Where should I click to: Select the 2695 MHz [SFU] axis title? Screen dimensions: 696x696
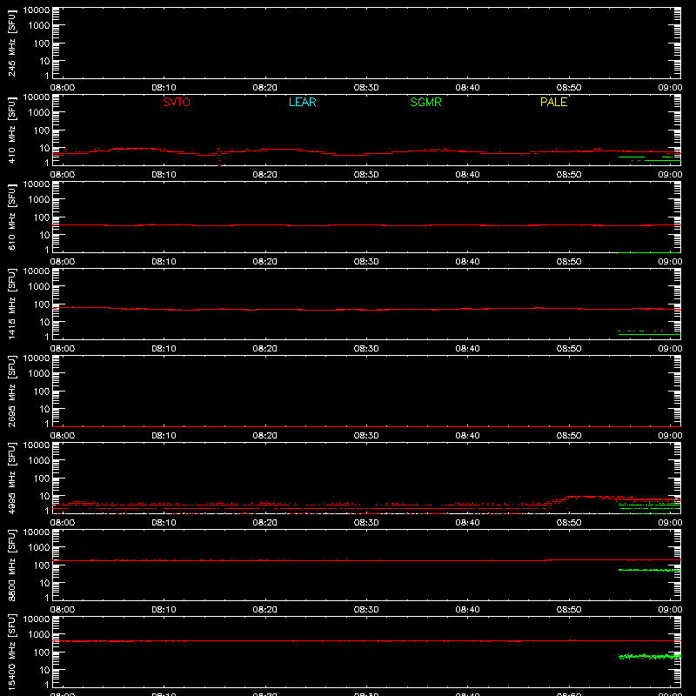[11, 391]
